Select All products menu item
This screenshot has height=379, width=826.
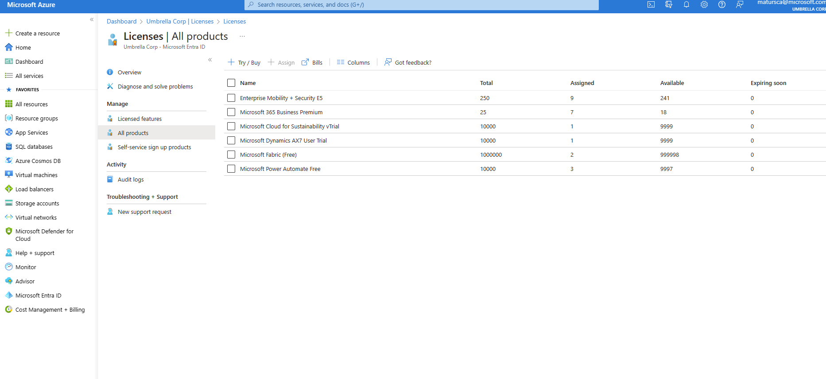(156, 133)
